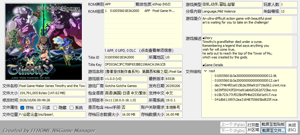This screenshot has width=300, height=135.
Task: Click the 载体性质 field showing eShop (NSZ)
Action: (167, 4)
